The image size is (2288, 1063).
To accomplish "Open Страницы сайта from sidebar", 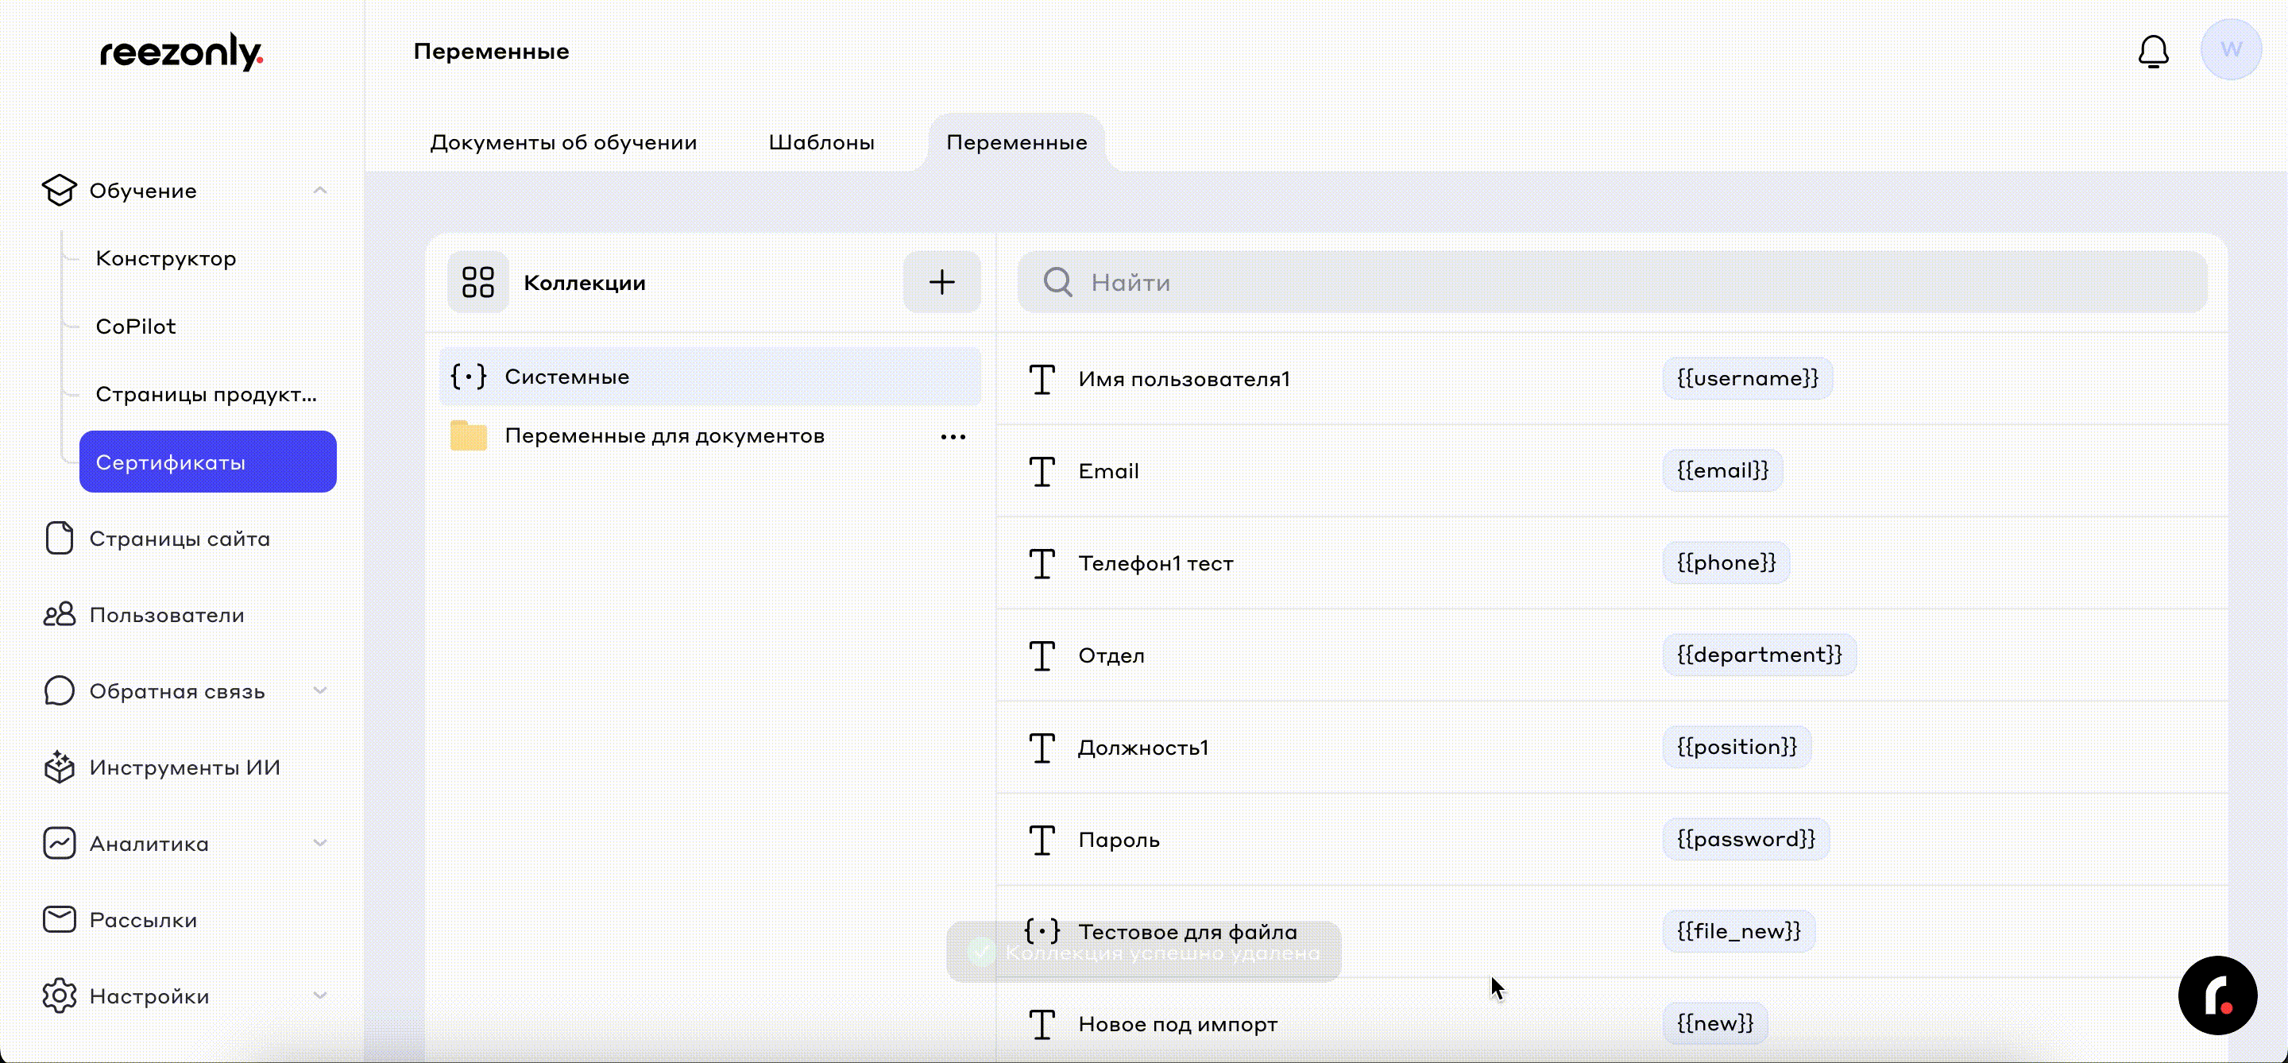I will pyautogui.click(x=180, y=539).
